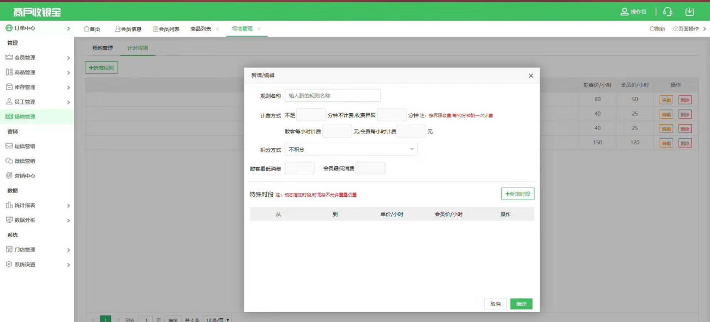Click the 散客最低消费 input field
Image resolution: width=710 pixels, height=322 pixels.
click(x=300, y=168)
